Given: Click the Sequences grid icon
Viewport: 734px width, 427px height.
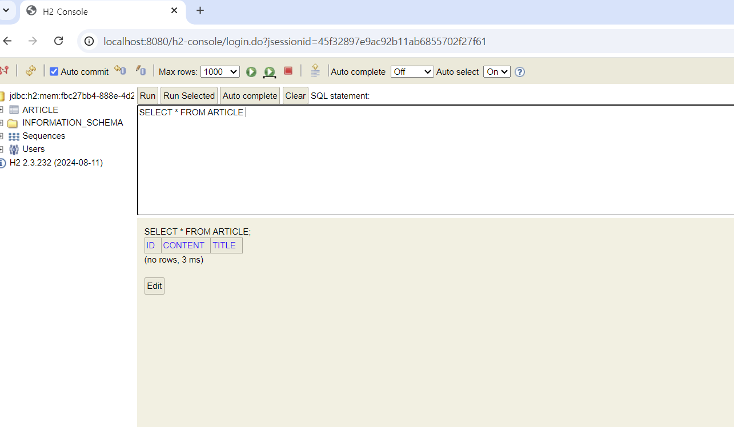Looking at the screenshot, I should tap(14, 136).
